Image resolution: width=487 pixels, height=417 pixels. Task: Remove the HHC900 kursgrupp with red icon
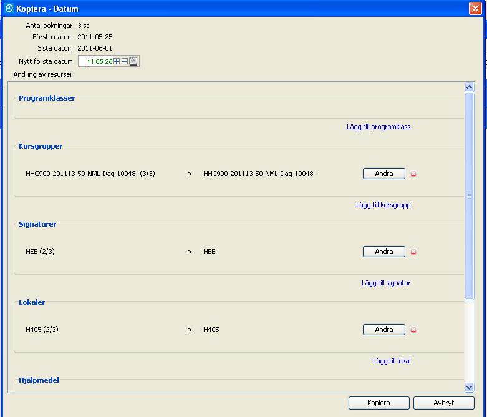(413, 174)
